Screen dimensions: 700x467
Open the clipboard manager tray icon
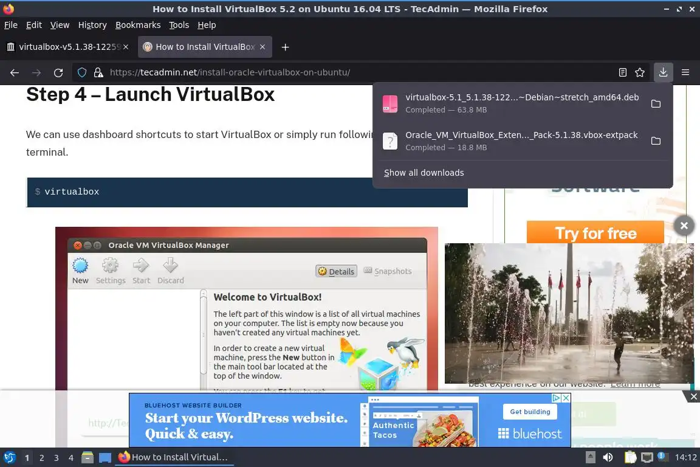pos(630,458)
